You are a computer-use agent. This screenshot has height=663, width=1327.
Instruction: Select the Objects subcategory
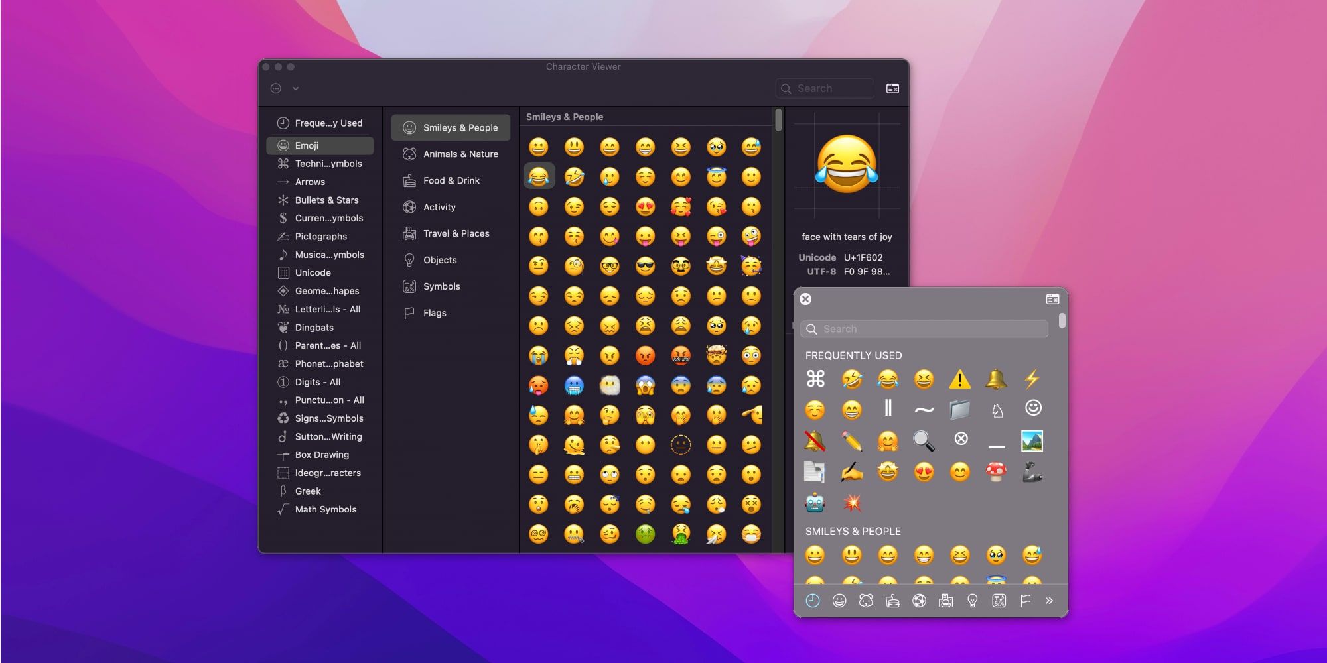pyautogui.click(x=451, y=260)
